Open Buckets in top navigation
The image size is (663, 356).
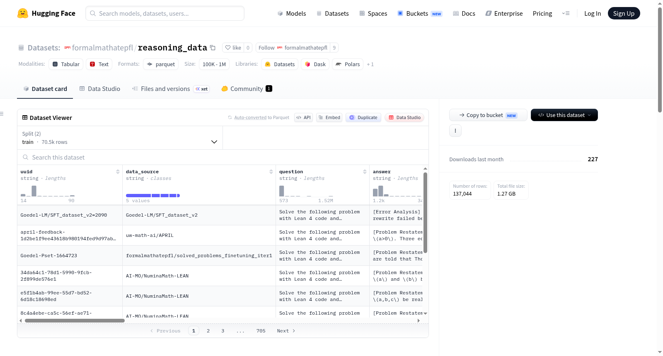point(420,14)
